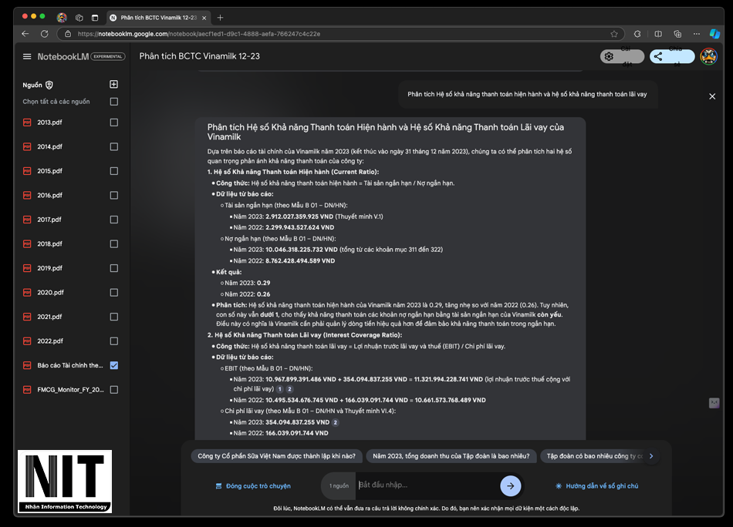
Task: Click the PDF icon for 2019.pdf
Action: pyautogui.click(x=27, y=268)
